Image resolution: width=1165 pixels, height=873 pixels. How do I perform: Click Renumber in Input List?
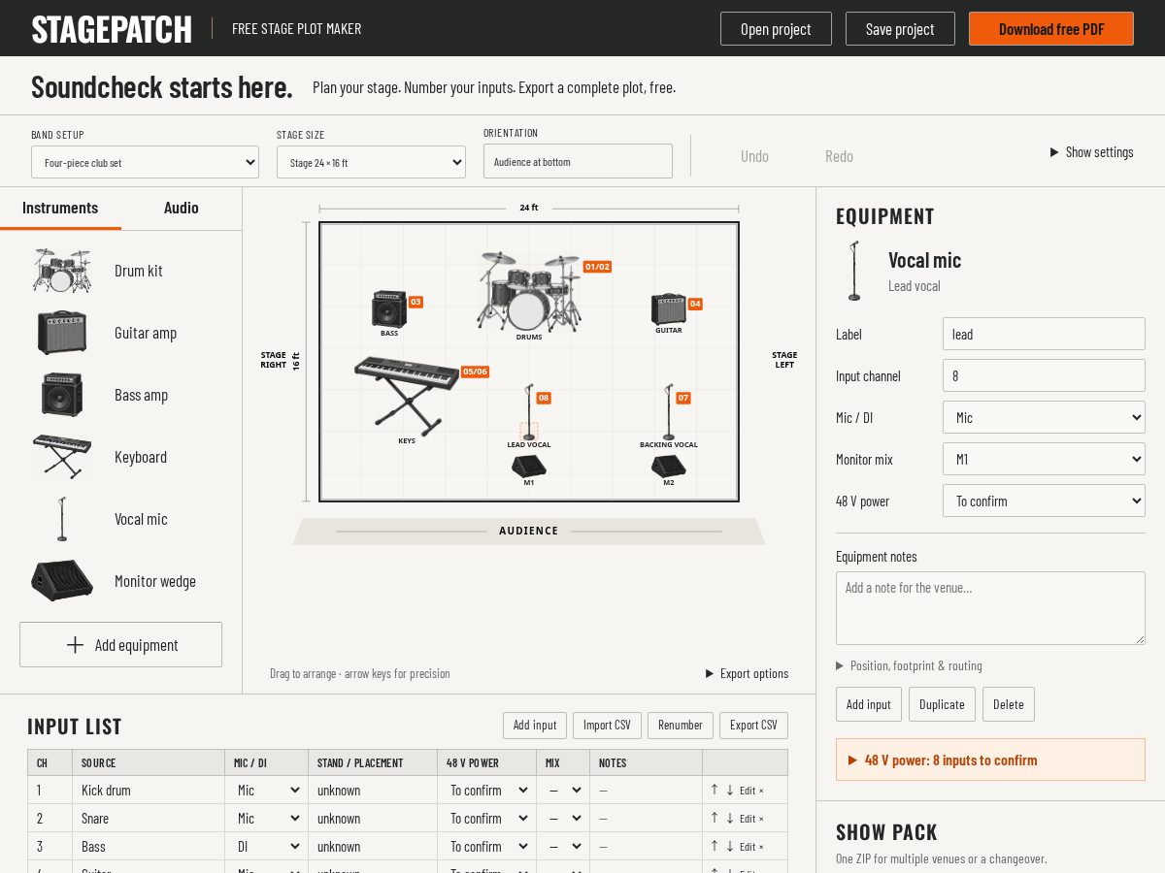[x=681, y=726]
